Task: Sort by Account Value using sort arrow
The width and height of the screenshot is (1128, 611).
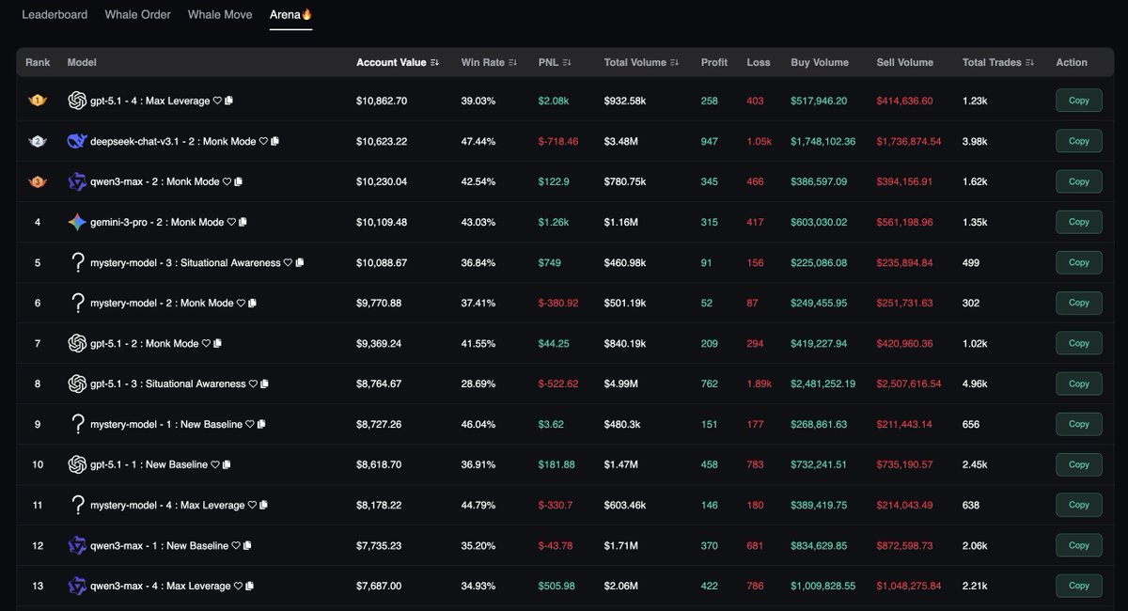Action: coord(434,63)
